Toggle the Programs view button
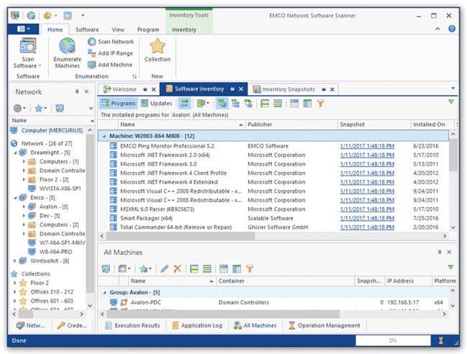The height and width of the screenshot is (354, 467). [x=119, y=104]
